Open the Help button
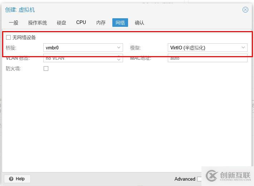Screen dimensions: 254x186 17,179
